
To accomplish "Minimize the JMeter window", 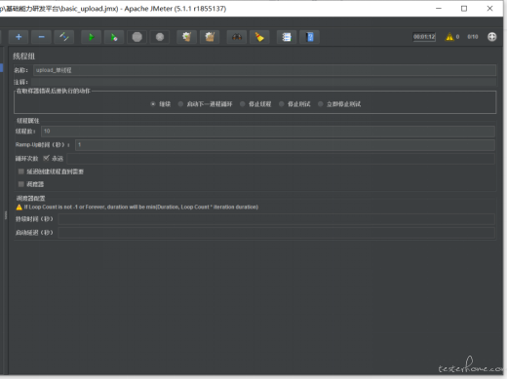I will [439, 9].
